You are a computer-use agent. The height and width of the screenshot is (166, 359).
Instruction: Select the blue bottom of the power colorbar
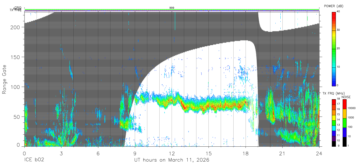coord(334,83)
